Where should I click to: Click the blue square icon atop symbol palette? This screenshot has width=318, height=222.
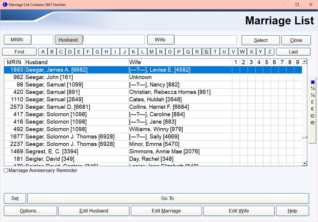[312, 82]
